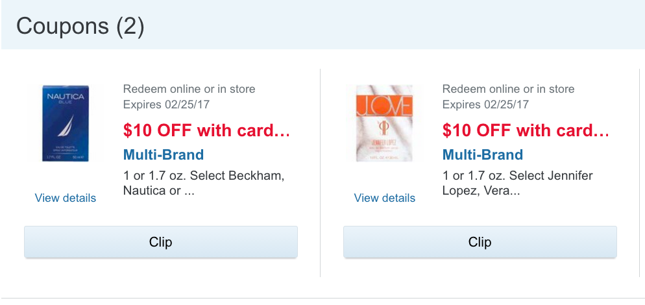Screen dimensions: 645x305
Task: Click "Redeem online or in store" on Nautica coupon
Action: point(189,89)
